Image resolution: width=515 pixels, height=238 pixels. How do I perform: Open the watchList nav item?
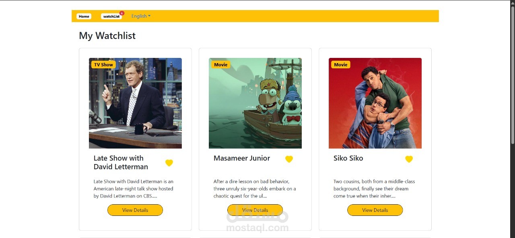coord(111,16)
